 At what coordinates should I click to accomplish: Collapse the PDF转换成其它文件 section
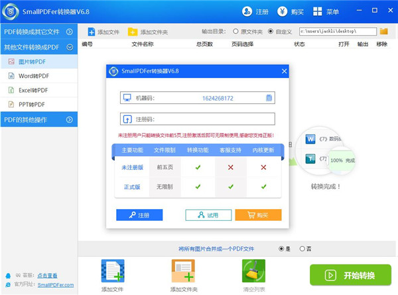70,32
